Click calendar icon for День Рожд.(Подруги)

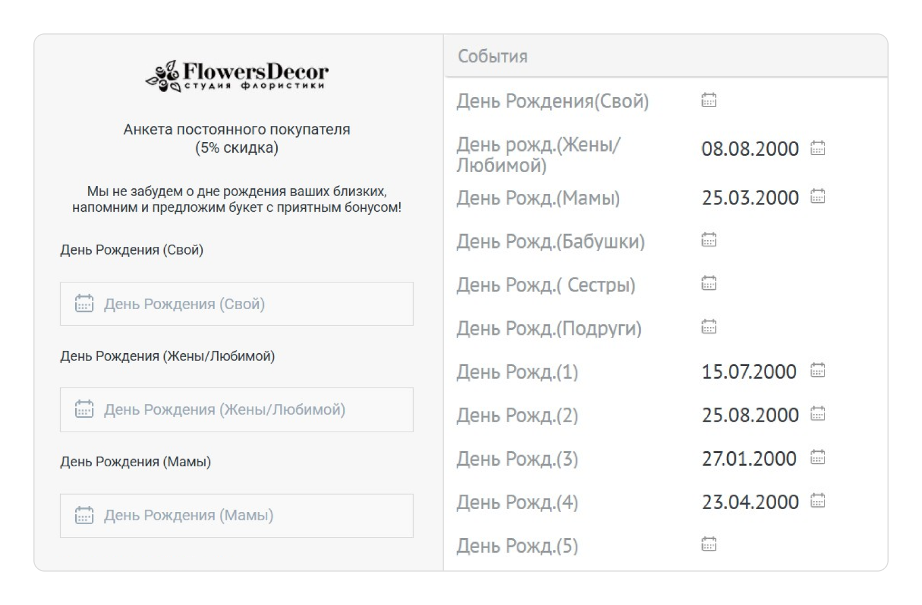point(708,326)
